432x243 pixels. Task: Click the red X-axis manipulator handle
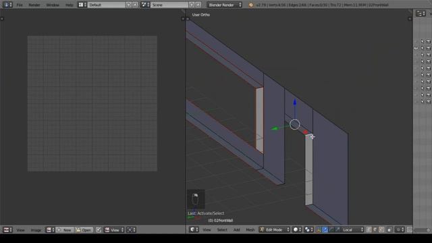click(x=305, y=132)
